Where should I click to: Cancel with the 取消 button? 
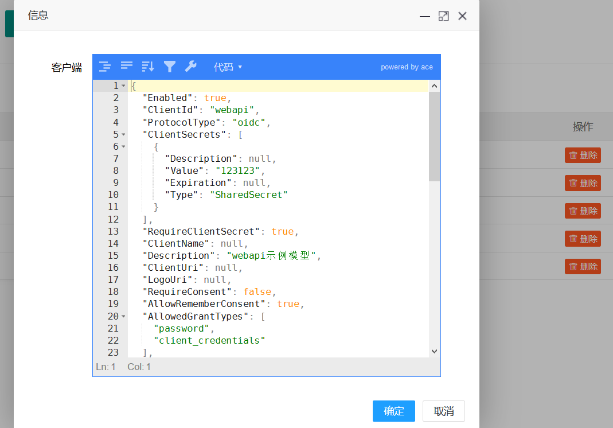pos(444,411)
